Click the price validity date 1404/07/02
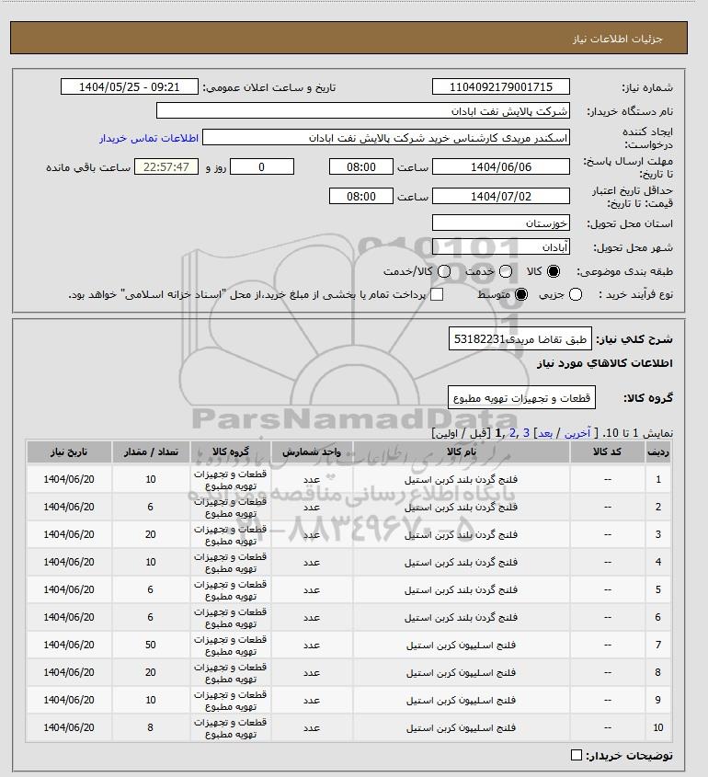The height and width of the screenshot is (777, 708). (501, 196)
